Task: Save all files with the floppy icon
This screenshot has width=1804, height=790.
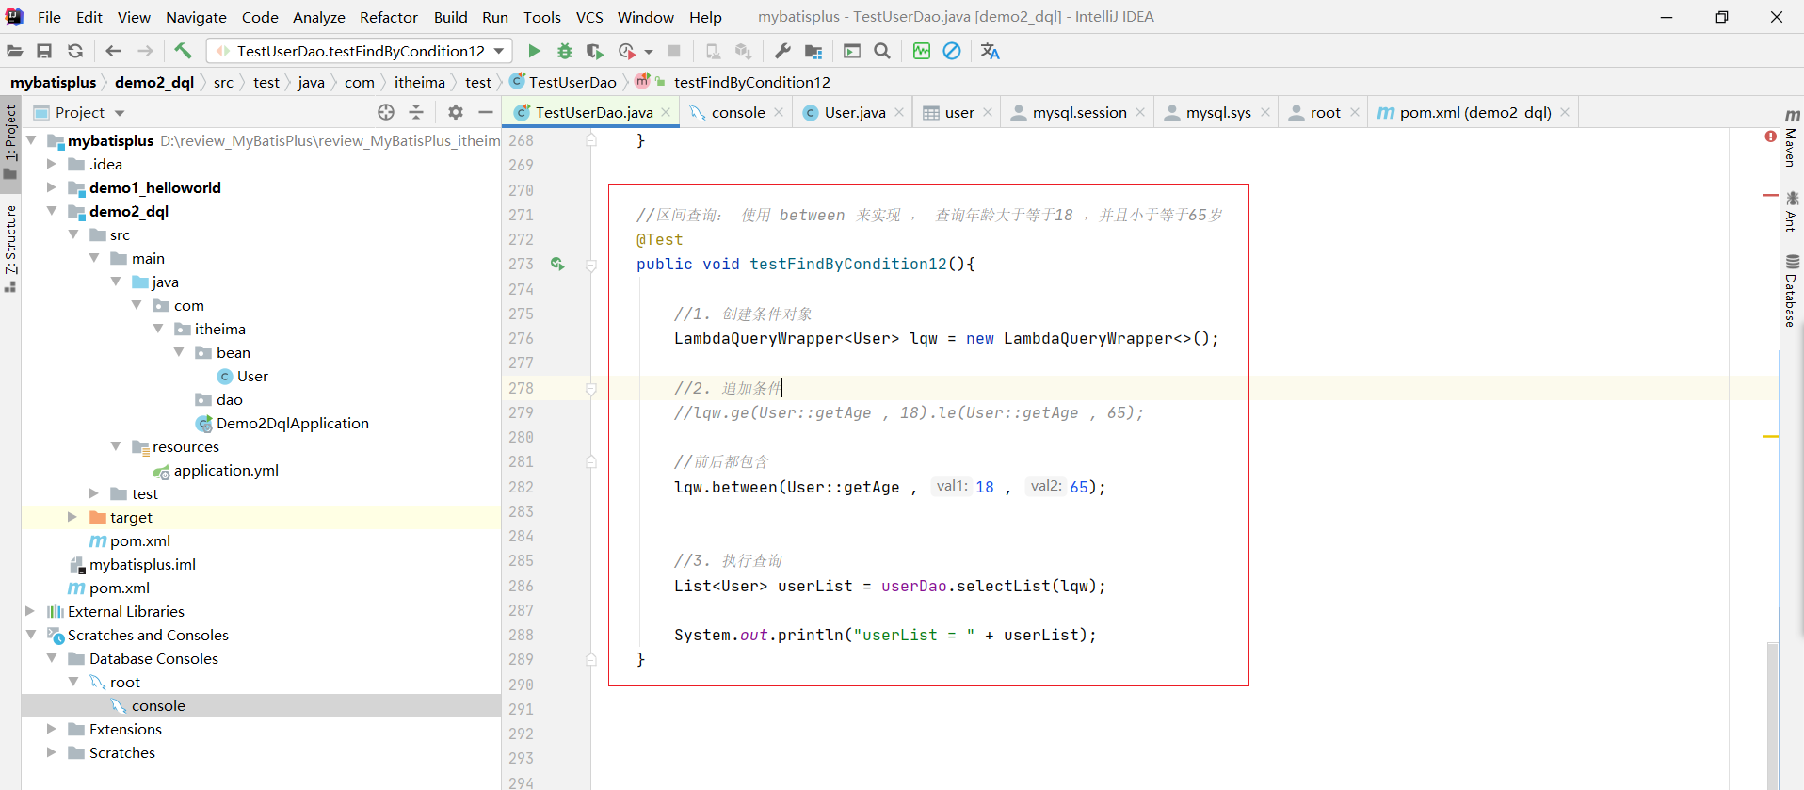Action: 44,51
